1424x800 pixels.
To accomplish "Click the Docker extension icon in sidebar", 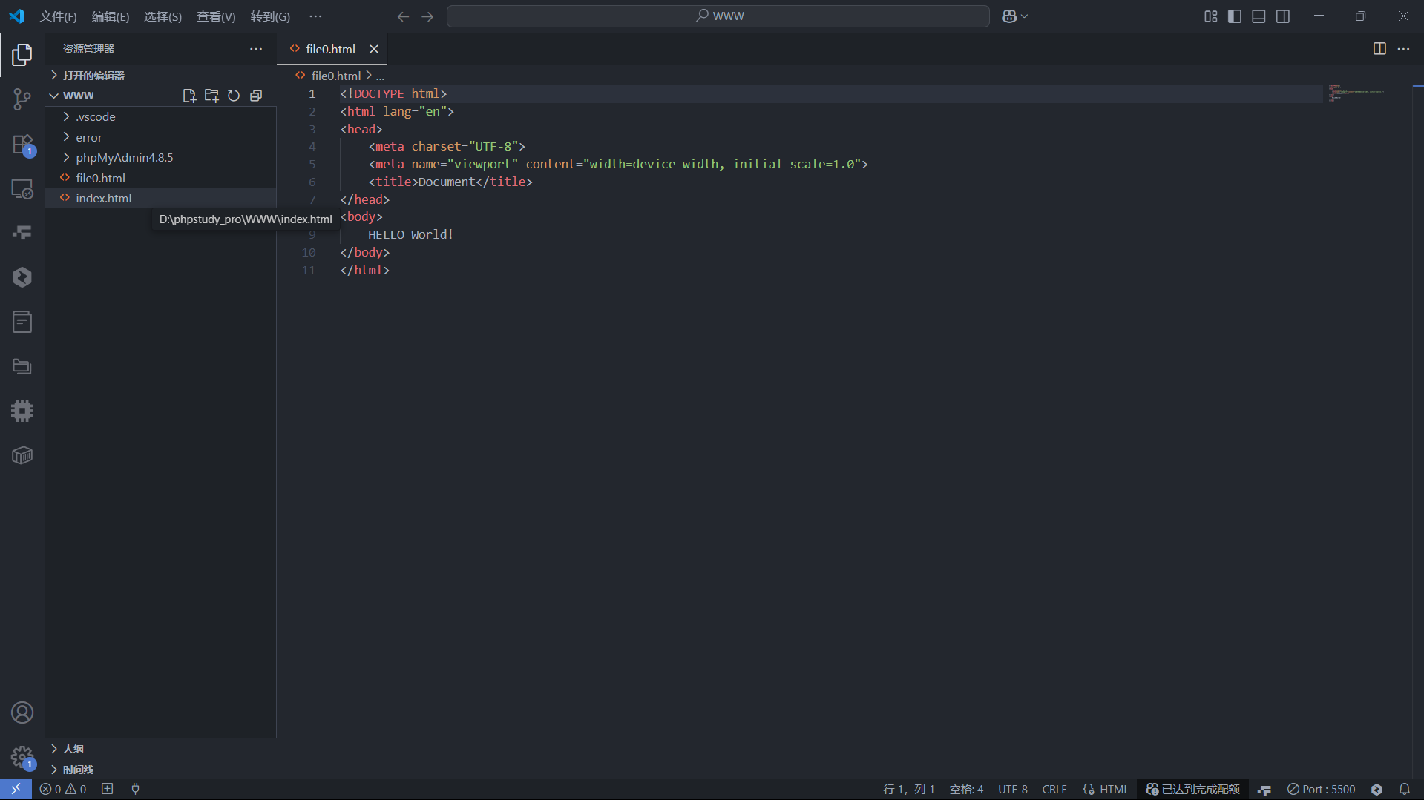I will click(22, 455).
